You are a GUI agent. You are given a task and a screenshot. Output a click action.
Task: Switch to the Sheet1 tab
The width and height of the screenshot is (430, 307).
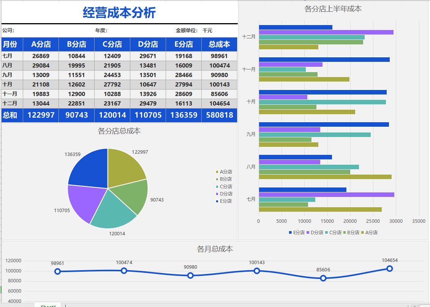pos(48,305)
